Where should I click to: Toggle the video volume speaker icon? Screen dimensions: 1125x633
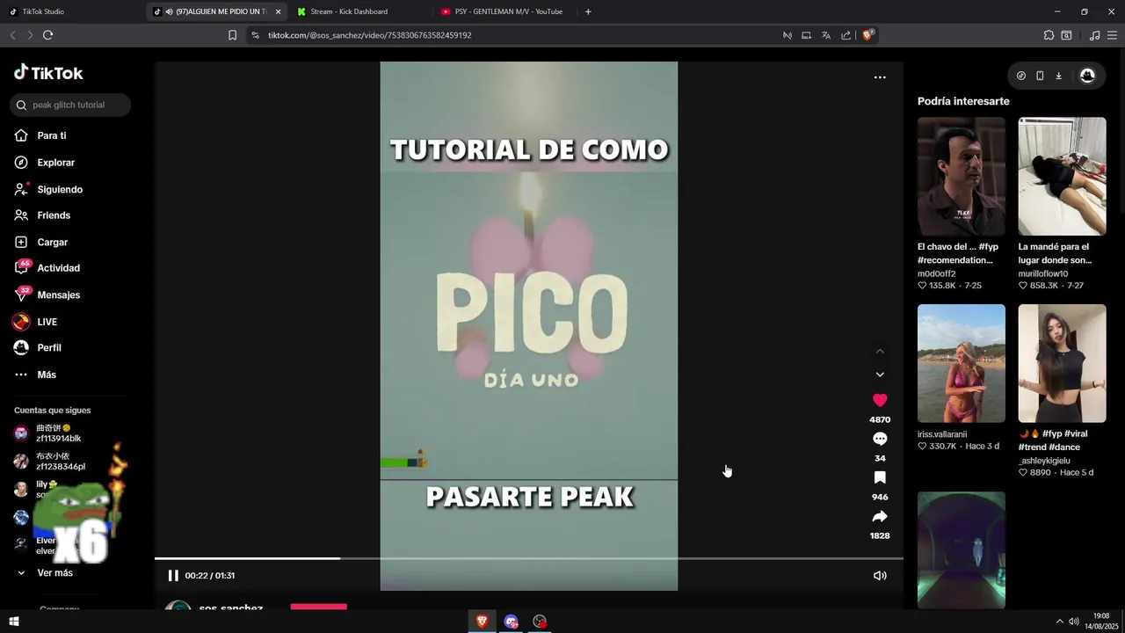coord(880,576)
